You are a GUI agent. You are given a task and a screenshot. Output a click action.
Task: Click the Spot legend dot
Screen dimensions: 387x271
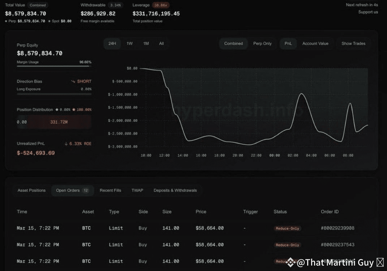point(50,21)
